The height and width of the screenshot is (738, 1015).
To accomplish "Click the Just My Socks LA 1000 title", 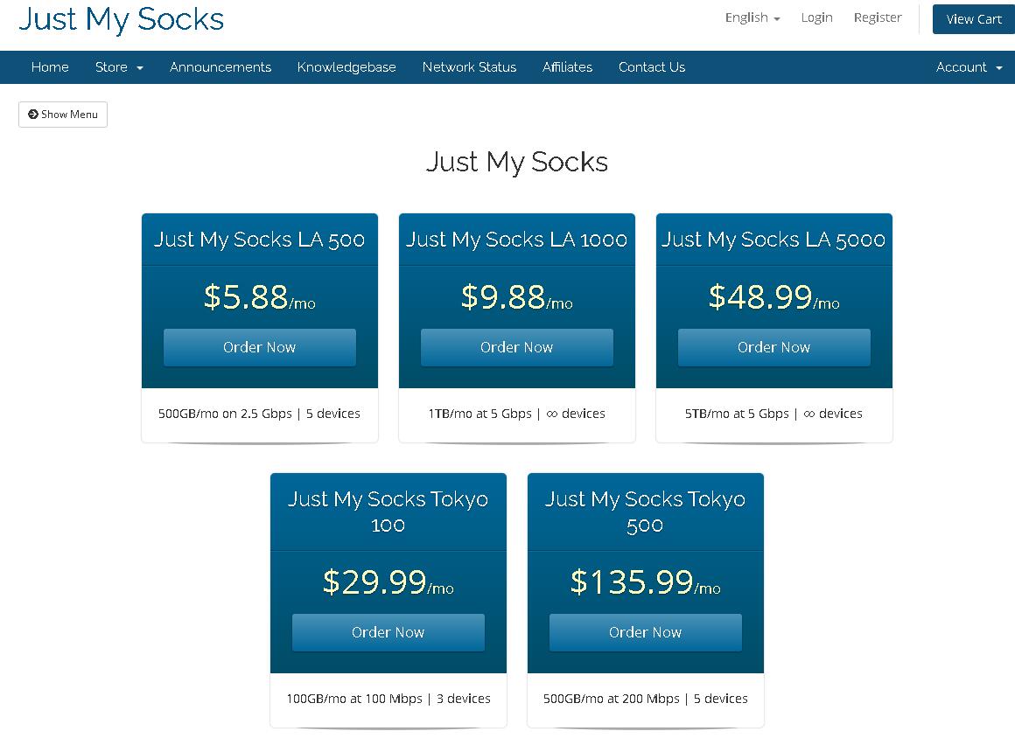I will tap(516, 240).
